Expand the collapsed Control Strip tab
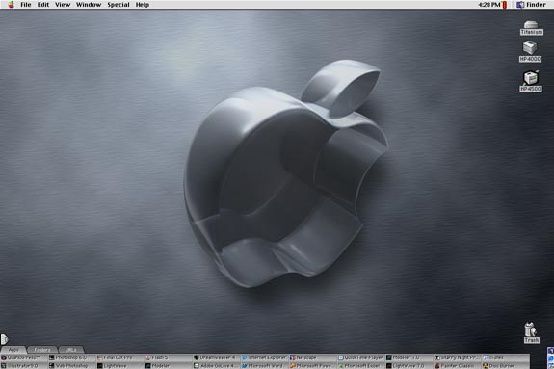554x369 pixels. pos(4,339)
